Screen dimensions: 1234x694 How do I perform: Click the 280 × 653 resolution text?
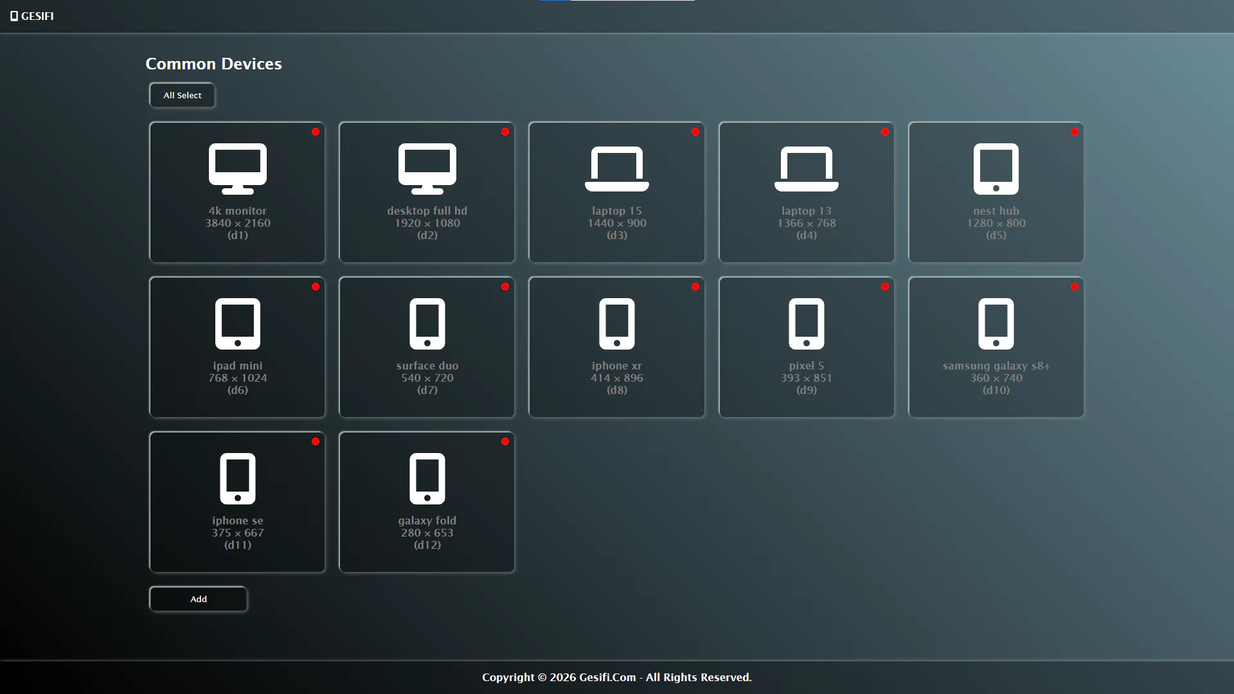click(x=427, y=533)
